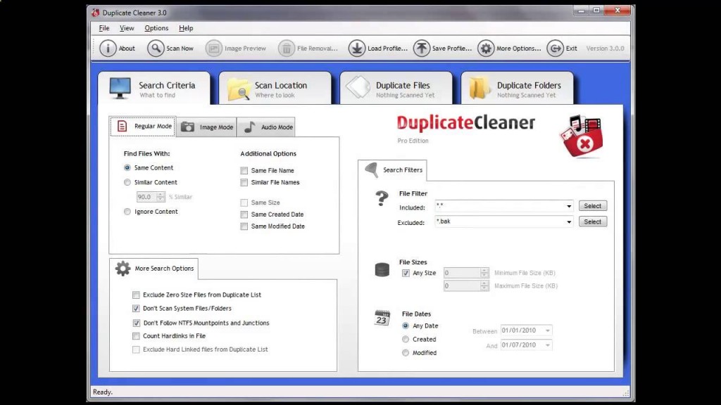This screenshot has width=721, height=405.
Task: Click the Minimum File Size input field
Action: tap(462, 273)
